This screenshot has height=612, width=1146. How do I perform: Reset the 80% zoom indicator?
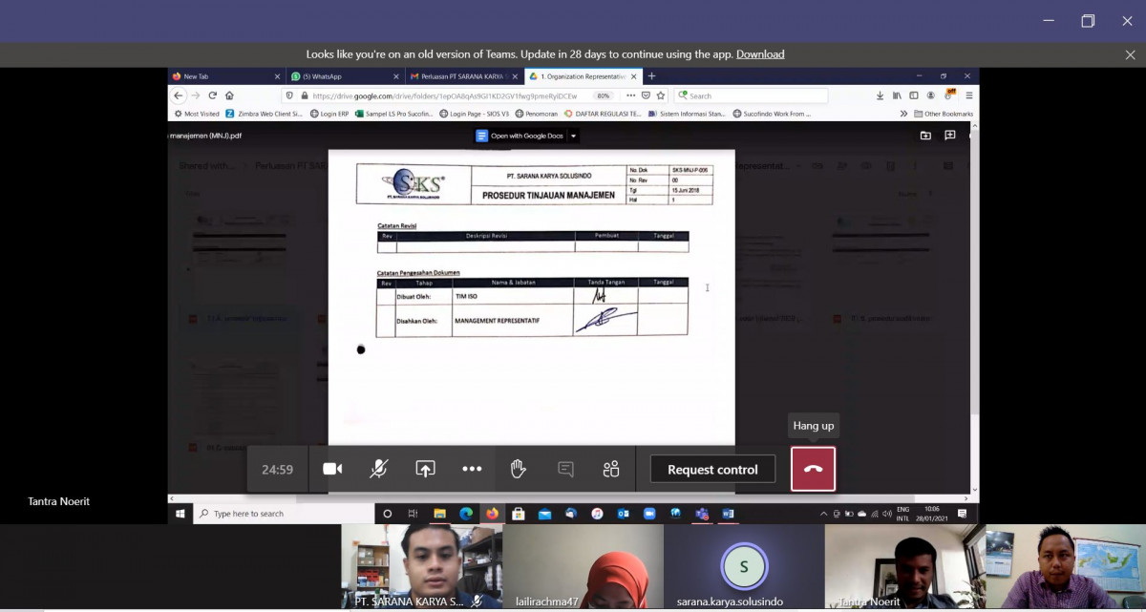click(x=604, y=95)
